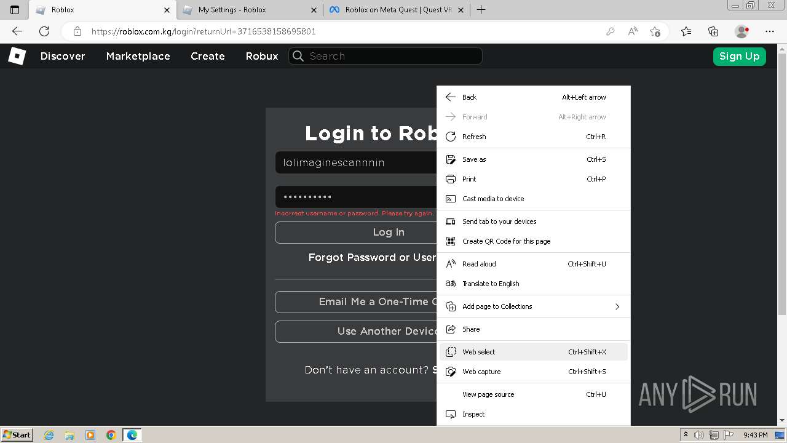The width and height of the screenshot is (787, 443).
Task: Choose Back in the context menu
Action: [x=534, y=97]
